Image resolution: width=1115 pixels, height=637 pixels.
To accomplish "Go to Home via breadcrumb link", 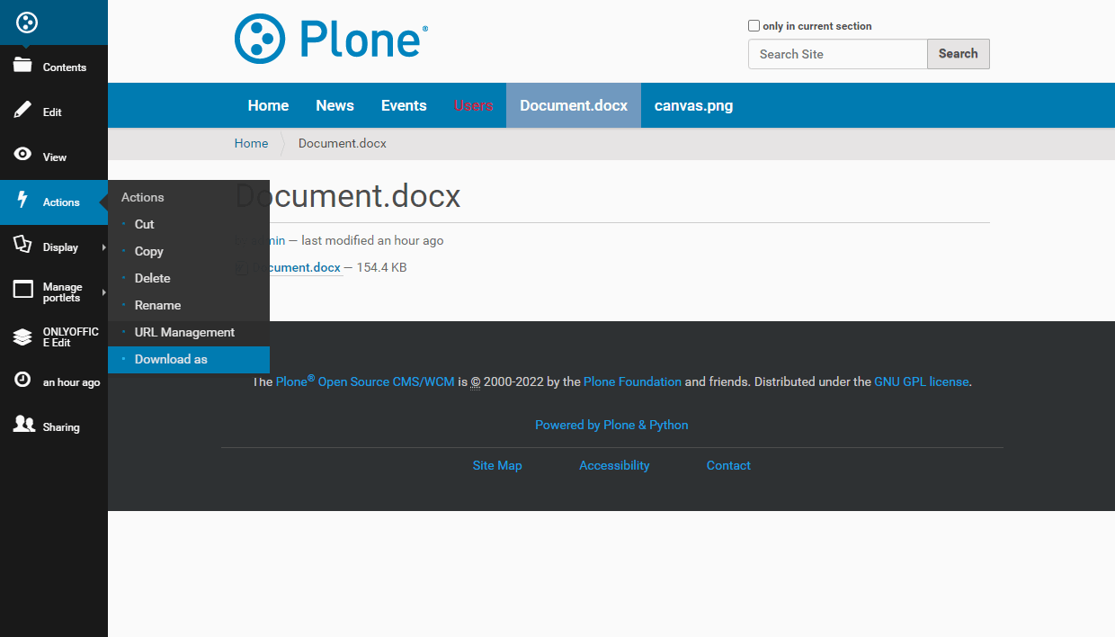I will pos(251,144).
